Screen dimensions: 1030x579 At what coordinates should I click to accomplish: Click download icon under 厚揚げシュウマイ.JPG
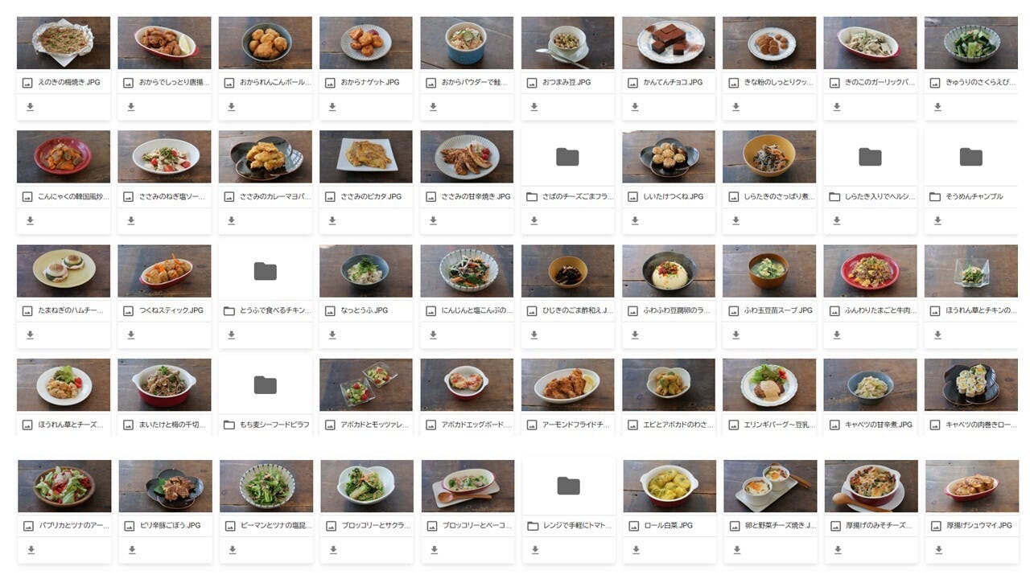pyautogui.click(x=938, y=550)
